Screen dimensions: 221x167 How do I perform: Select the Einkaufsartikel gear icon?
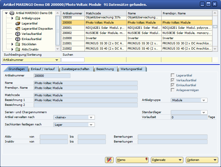(18, 39)
